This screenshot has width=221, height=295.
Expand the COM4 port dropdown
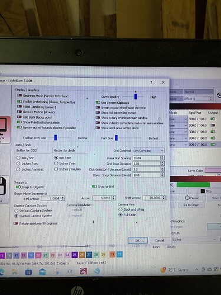[194, 240]
